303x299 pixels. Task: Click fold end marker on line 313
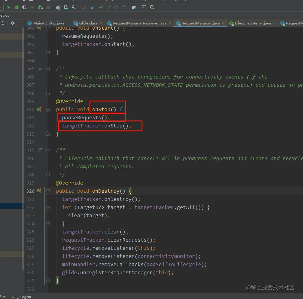tap(48, 133)
